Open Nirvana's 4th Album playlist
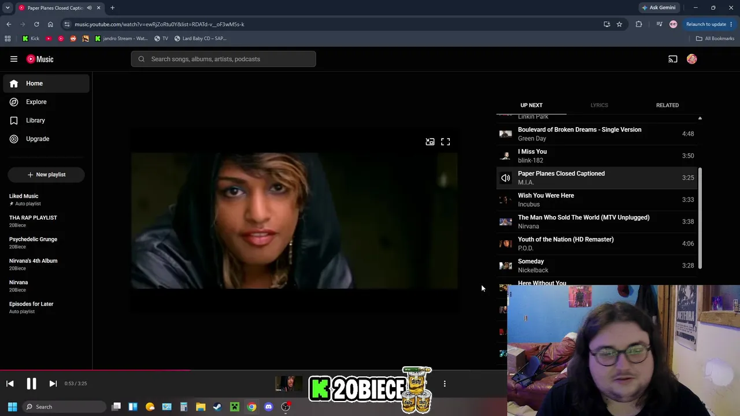This screenshot has height=416, width=740. point(46,264)
